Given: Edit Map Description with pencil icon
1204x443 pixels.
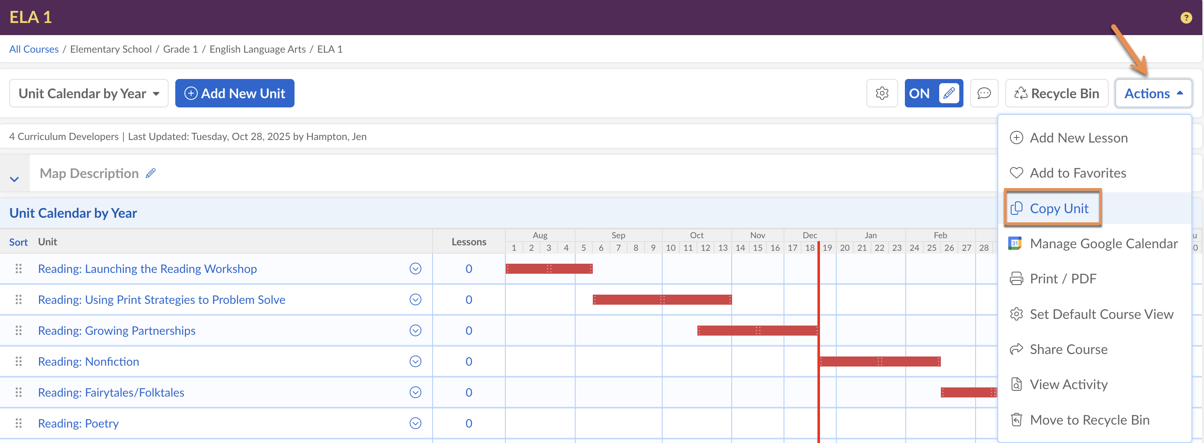Looking at the screenshot, I should pyautogui.click(x=151, y=173).
